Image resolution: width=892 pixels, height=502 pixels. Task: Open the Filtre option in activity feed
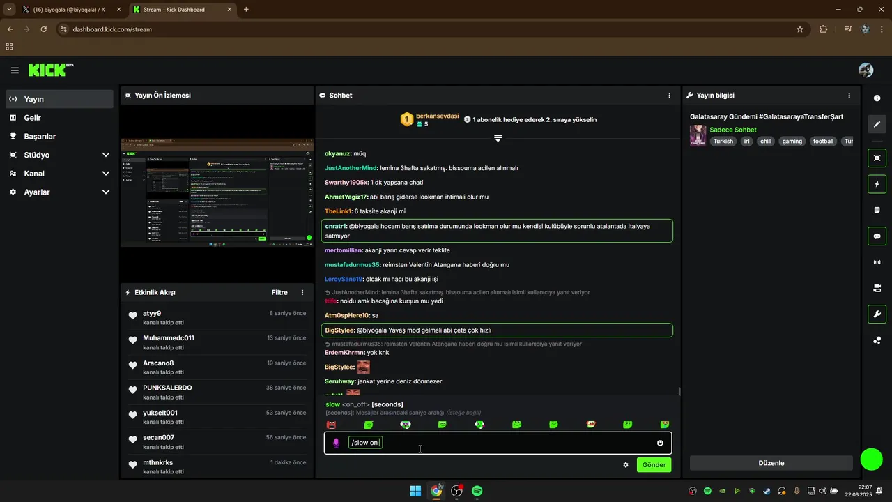click(279, 293)
